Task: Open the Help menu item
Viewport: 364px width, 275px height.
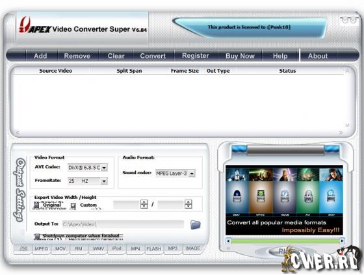Action: pos(280,56)
